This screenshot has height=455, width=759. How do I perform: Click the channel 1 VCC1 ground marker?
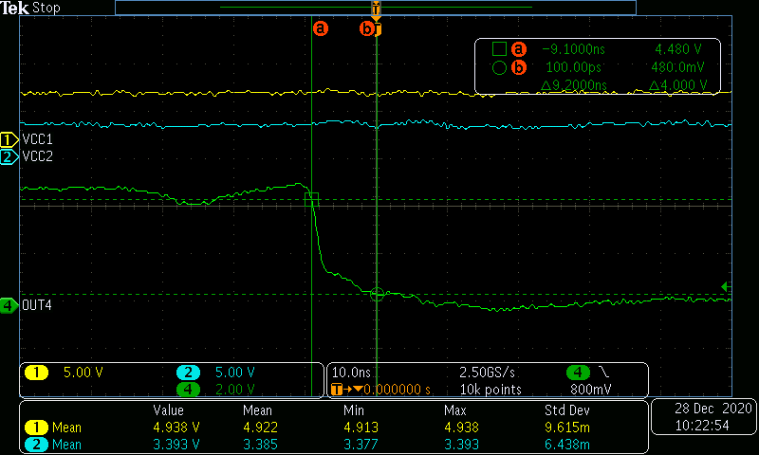(x=8, y=139)
